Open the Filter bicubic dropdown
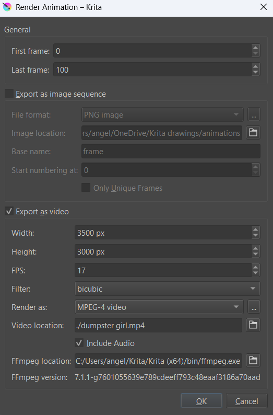This screenshot has width=273, height=415. point(167,289)
